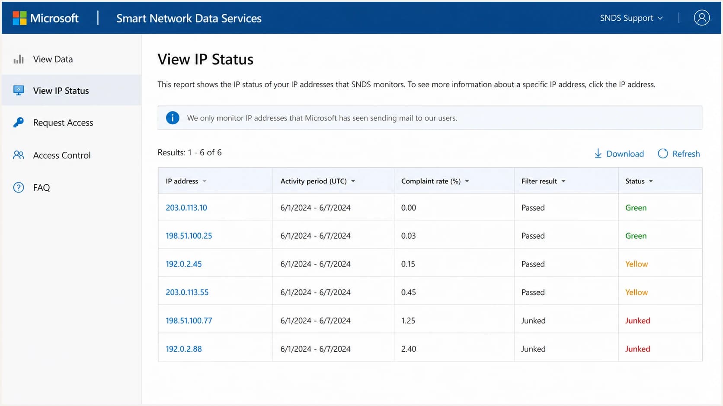
Task: Click Passed filter result for 198.51.100.25
Action: [x=533, y=236]
